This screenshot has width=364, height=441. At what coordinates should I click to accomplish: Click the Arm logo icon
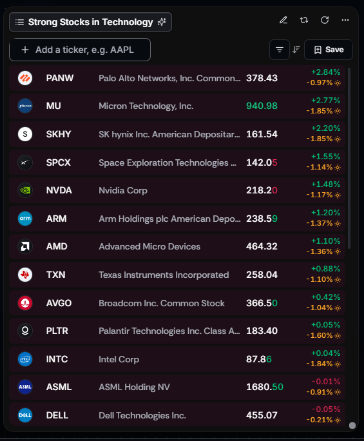click(x=25, y=219)
